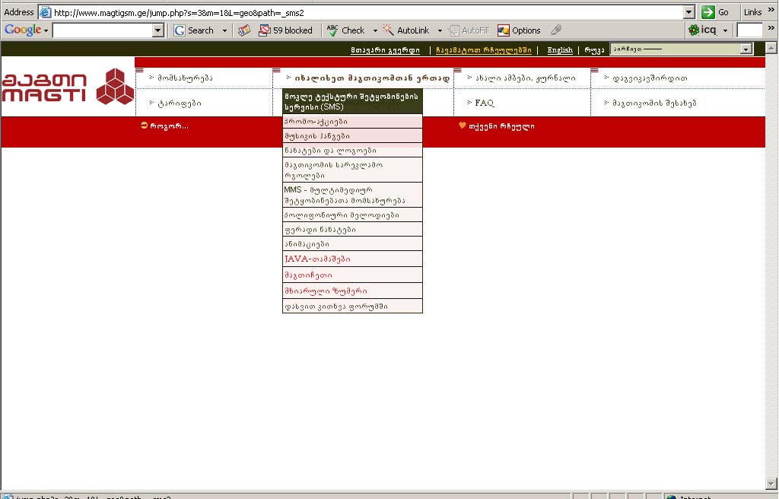The image size is (779, 499).
Task: Click the green Go arrow button
Action: 708,12
